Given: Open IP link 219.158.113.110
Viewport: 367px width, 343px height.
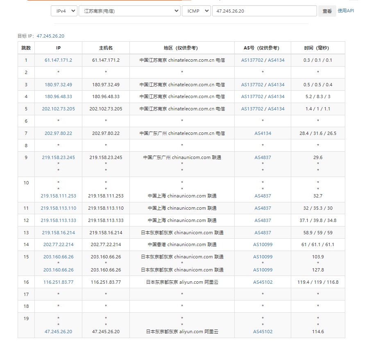Looking at the screenshot, I should (58, 208).
